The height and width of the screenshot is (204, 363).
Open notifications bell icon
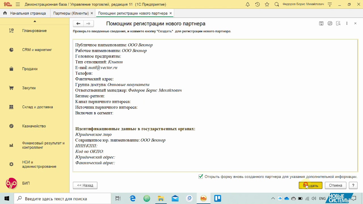[x=248, y=5]
